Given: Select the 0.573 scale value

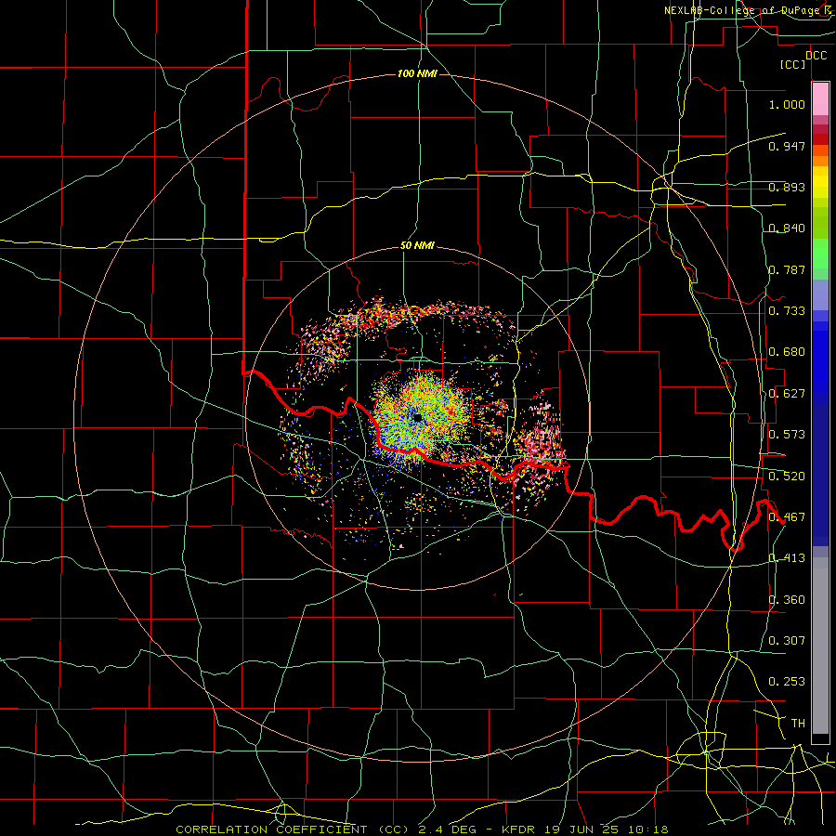Looking at the screenshot, I should pyautogui.click(x=787, y=435).
